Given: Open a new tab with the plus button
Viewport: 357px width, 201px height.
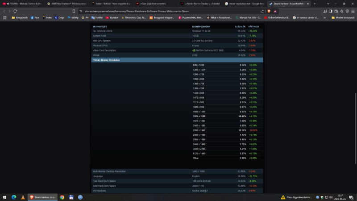Looking at the screenshot, I should 315,4.
